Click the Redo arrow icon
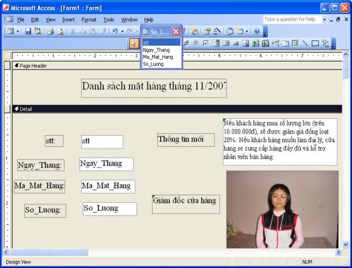 [x=130, y=31]
